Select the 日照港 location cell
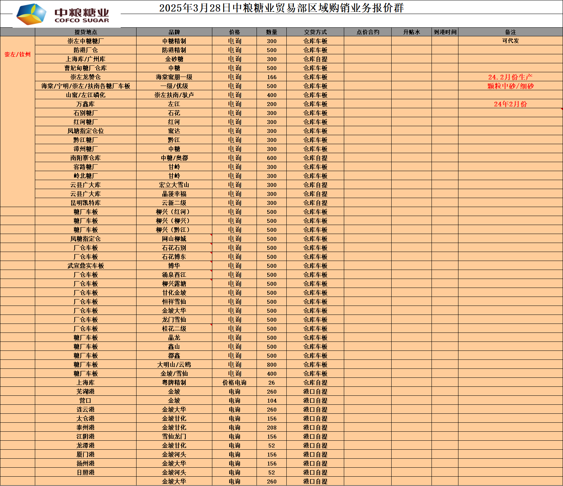Screen dimensions: 563x486 pyautogui.click(x=86, y=472)
